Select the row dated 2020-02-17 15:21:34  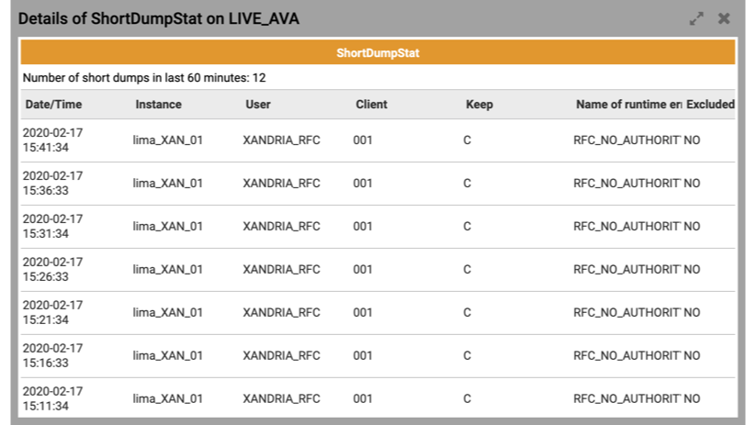click(378, 313)
